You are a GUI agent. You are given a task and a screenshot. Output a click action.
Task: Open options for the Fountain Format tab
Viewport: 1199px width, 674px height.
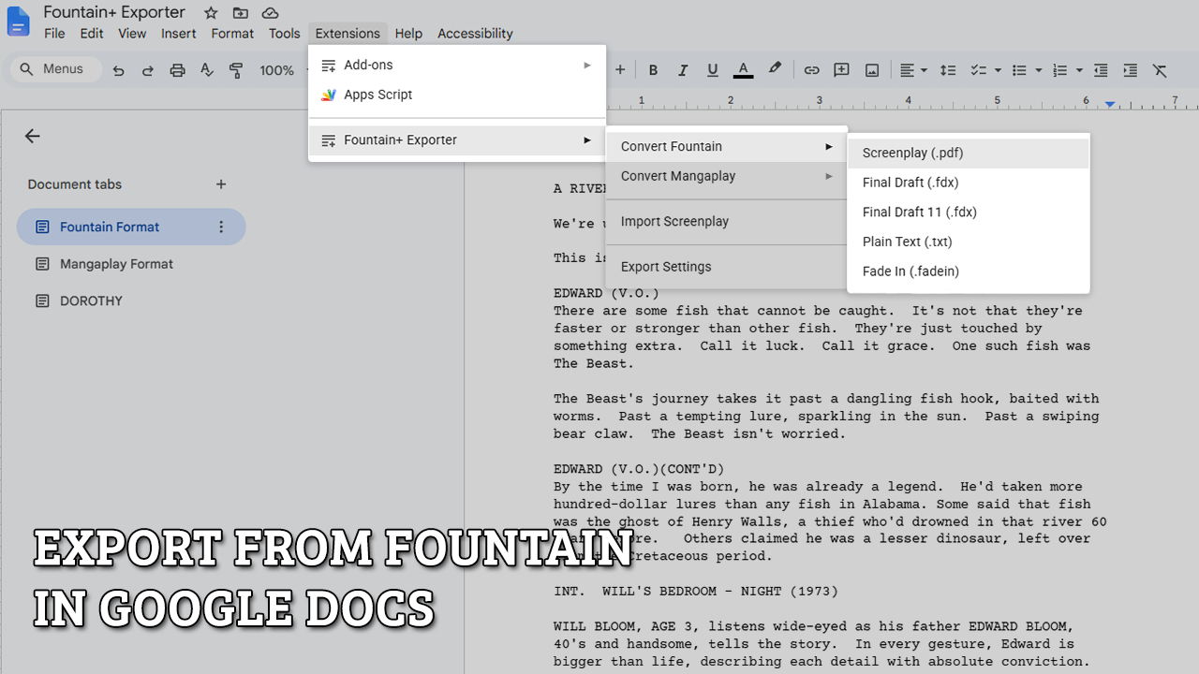click(221, 227)
